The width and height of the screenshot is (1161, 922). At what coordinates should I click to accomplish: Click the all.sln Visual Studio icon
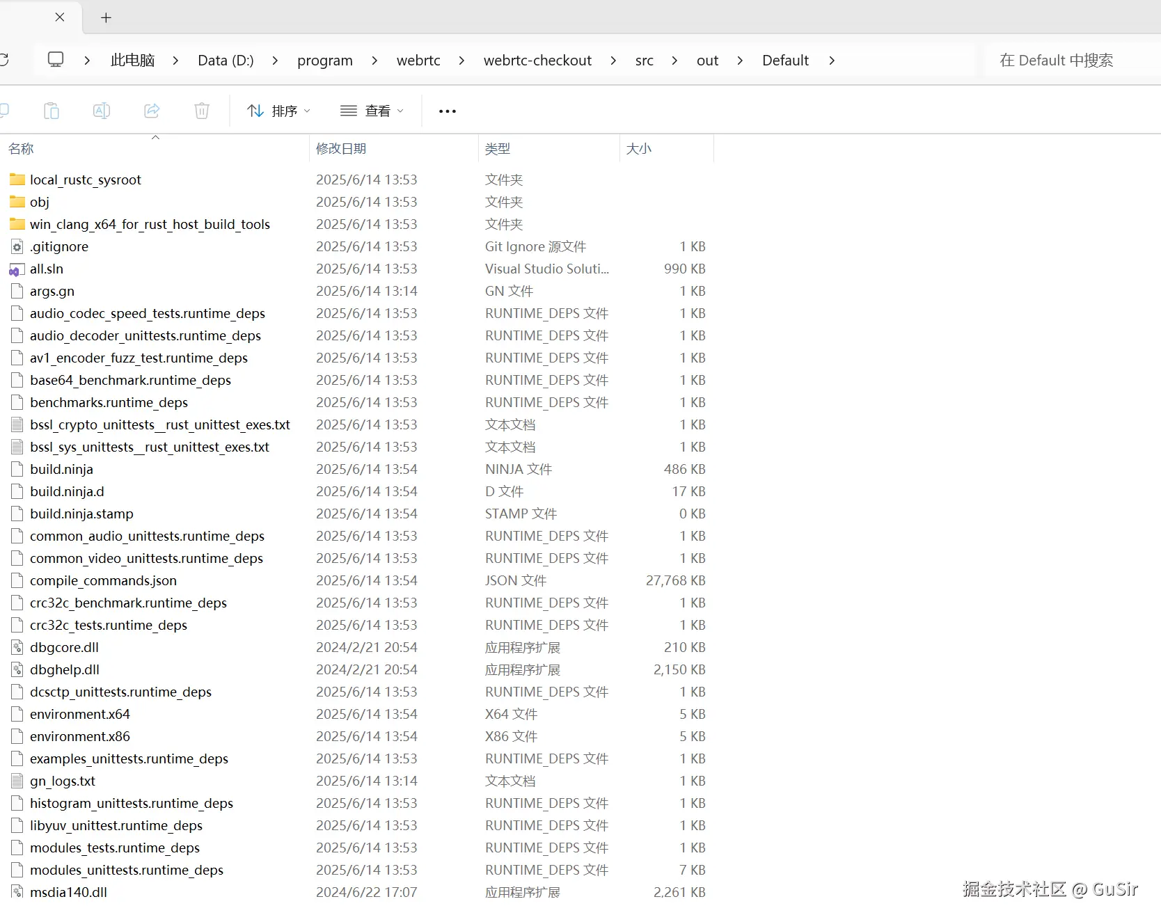17,269
